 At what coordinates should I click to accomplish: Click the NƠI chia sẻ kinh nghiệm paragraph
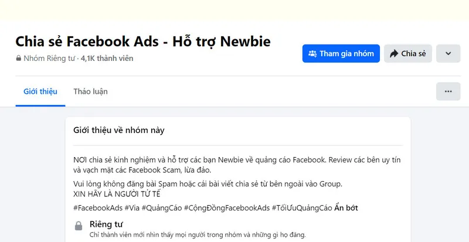(x=237, y=165)
